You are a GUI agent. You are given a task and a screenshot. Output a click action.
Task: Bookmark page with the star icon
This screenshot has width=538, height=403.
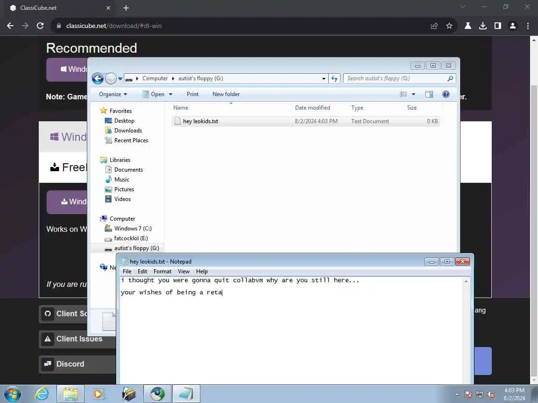[x=449, y=26]
